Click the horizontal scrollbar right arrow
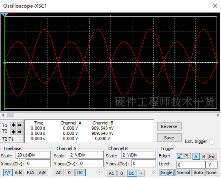The width and height of the screenshot is (221, 178). 218,115
